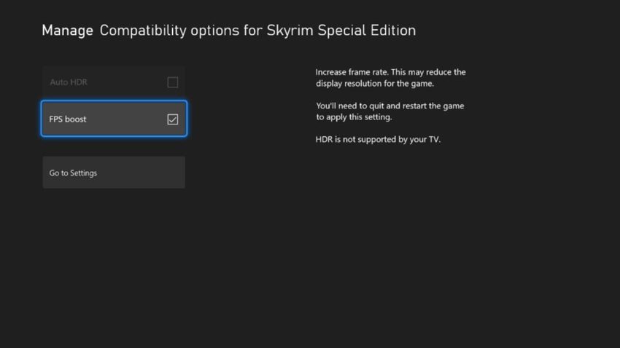Click the word 'HDR' in the dimmed row
The image size is (620, 348).
coord(79,82)
